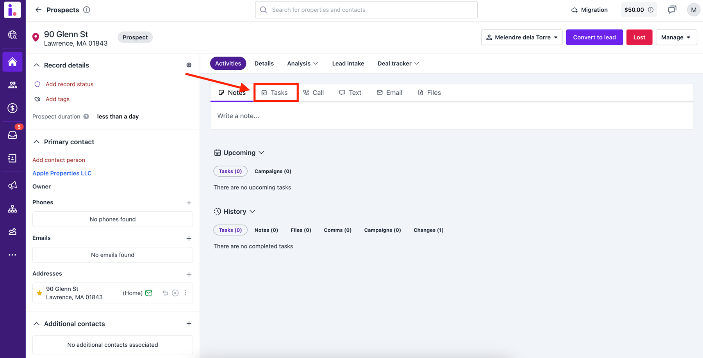This screenshot has width=703, height=358.
Task: Click the circled x on address row
Action: (175, 293)
